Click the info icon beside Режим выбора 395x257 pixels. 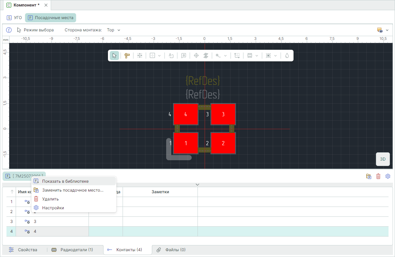point(9,30)
